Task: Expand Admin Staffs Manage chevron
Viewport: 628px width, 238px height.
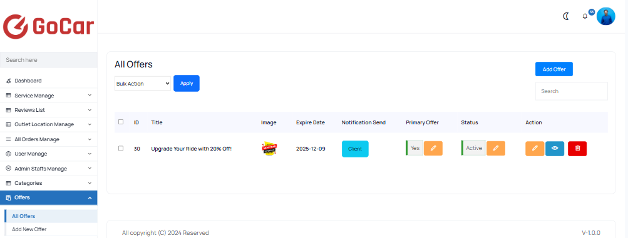Action: click(x=90, y=168)
